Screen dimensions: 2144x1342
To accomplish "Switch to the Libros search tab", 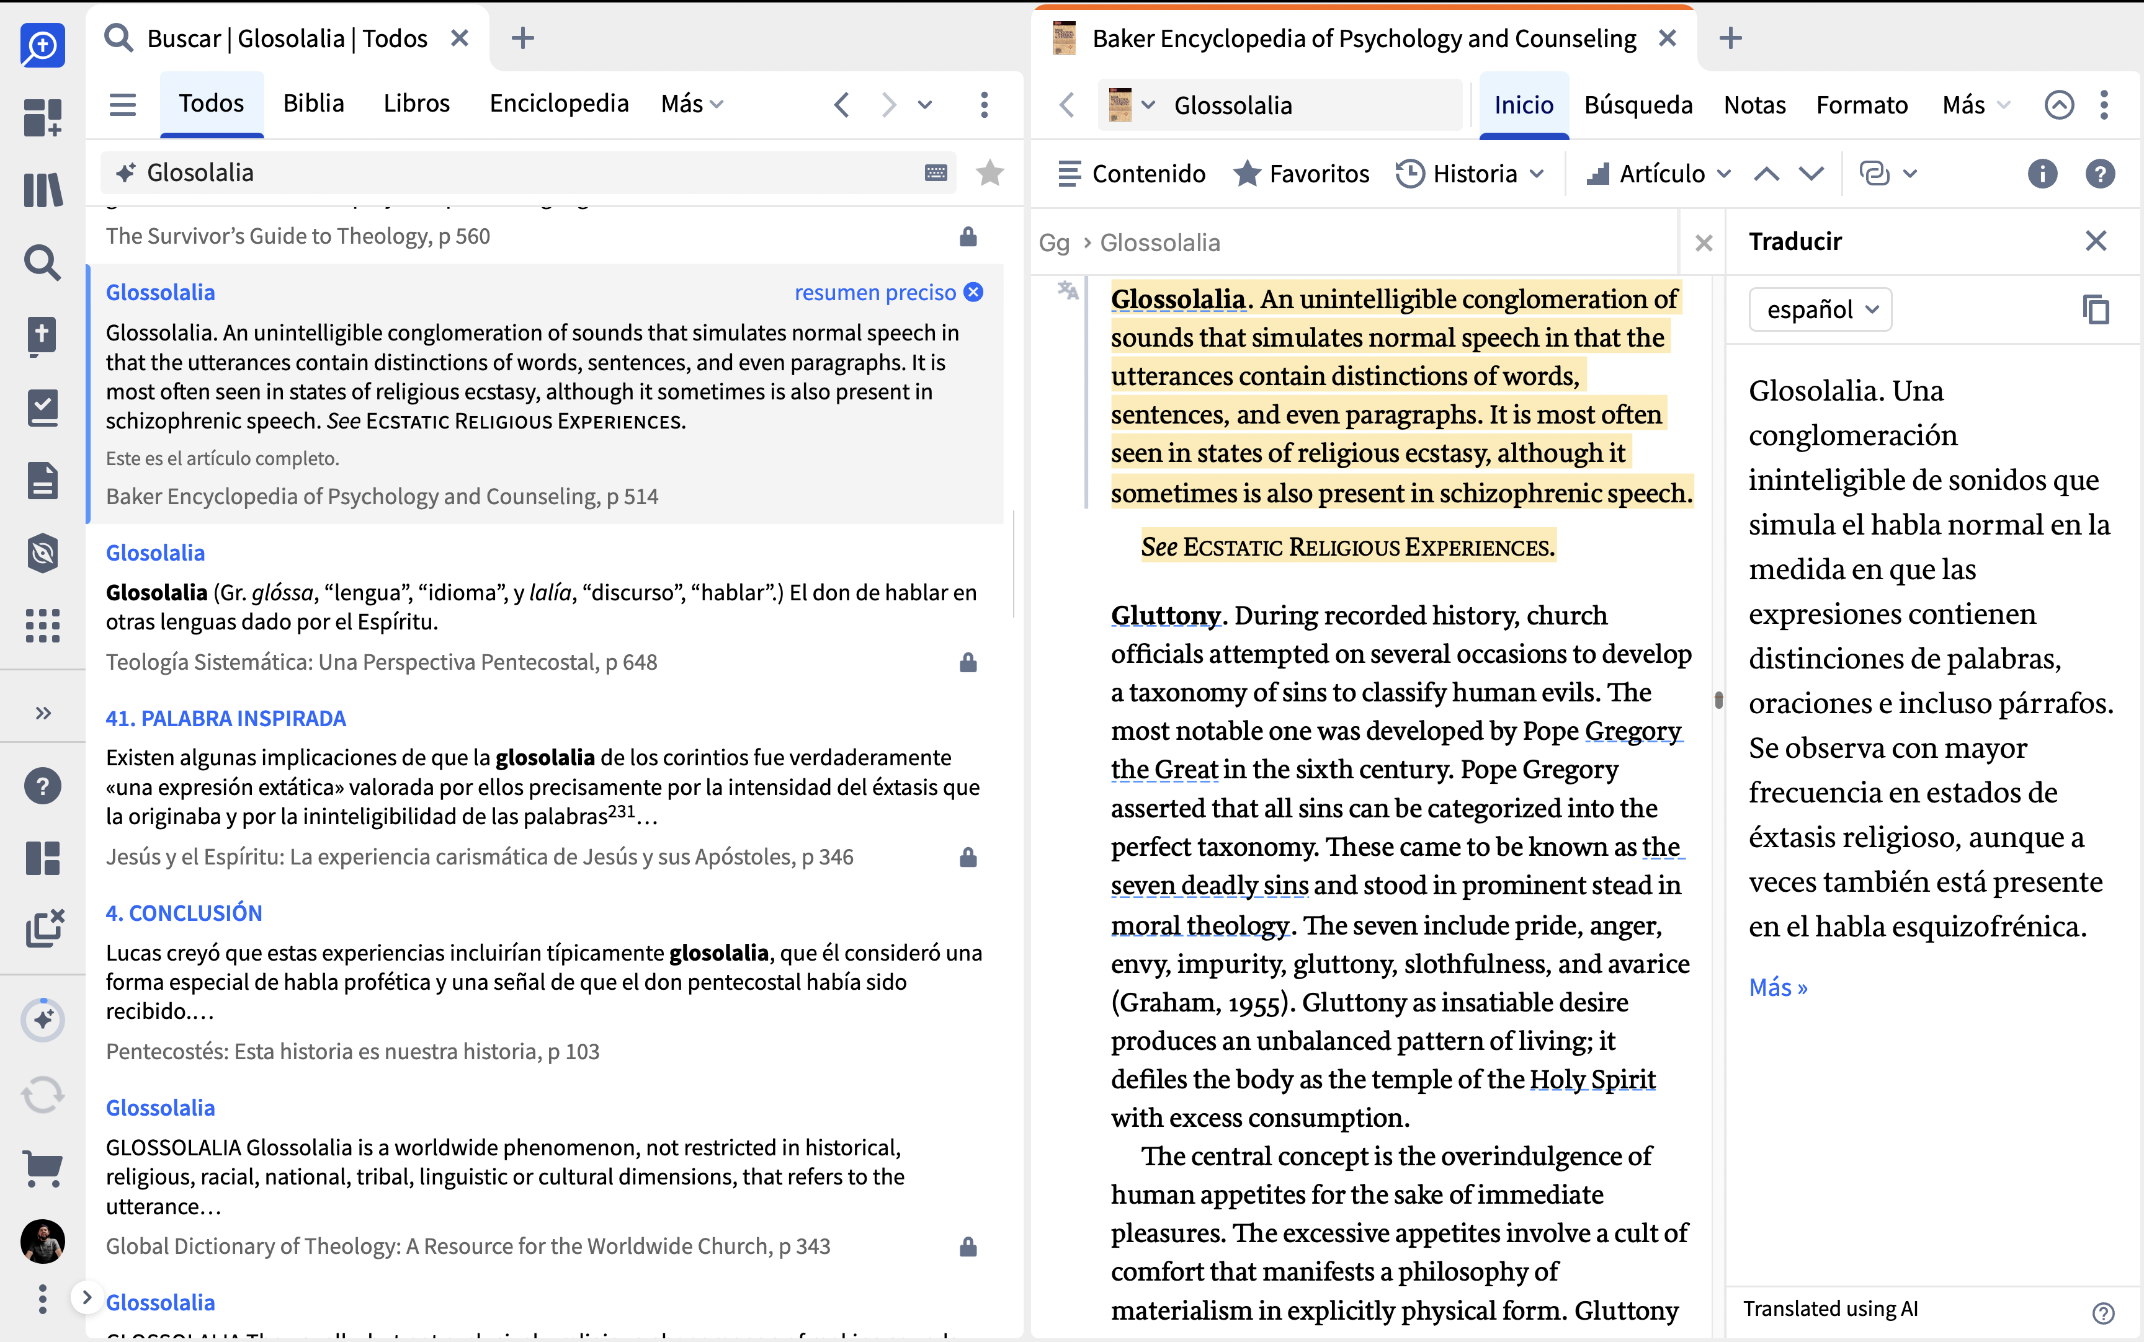I will [416, 104].
